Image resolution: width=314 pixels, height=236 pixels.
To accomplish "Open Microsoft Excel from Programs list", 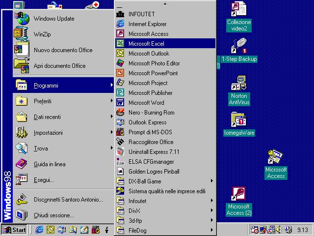I will [x=165, y=44].
